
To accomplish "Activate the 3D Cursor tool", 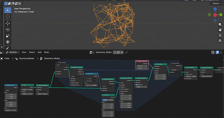I will [x=7, y=17].
